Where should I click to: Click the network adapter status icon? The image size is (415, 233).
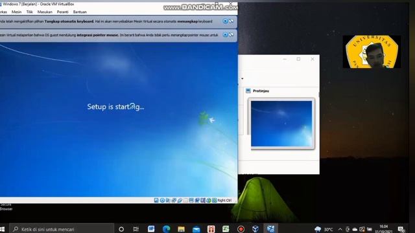[174, 200]
